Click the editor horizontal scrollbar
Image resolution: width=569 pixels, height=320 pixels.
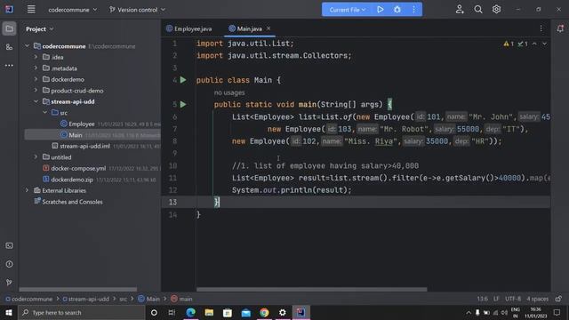pos(312,290)
